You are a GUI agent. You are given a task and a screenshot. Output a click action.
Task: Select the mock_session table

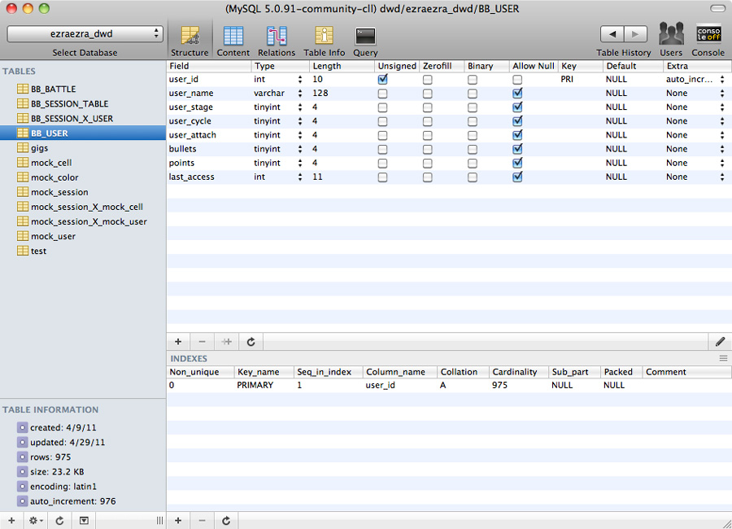[x=59, y=192]
